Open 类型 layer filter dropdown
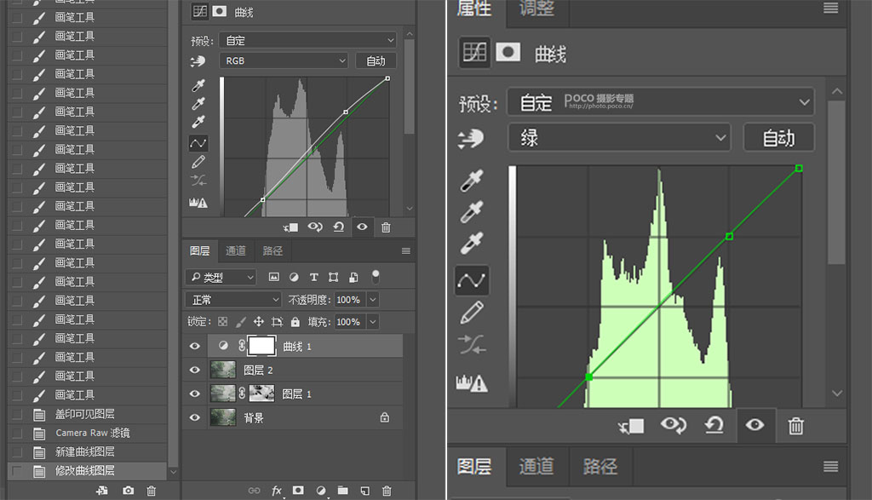 [x=221, y=277]
